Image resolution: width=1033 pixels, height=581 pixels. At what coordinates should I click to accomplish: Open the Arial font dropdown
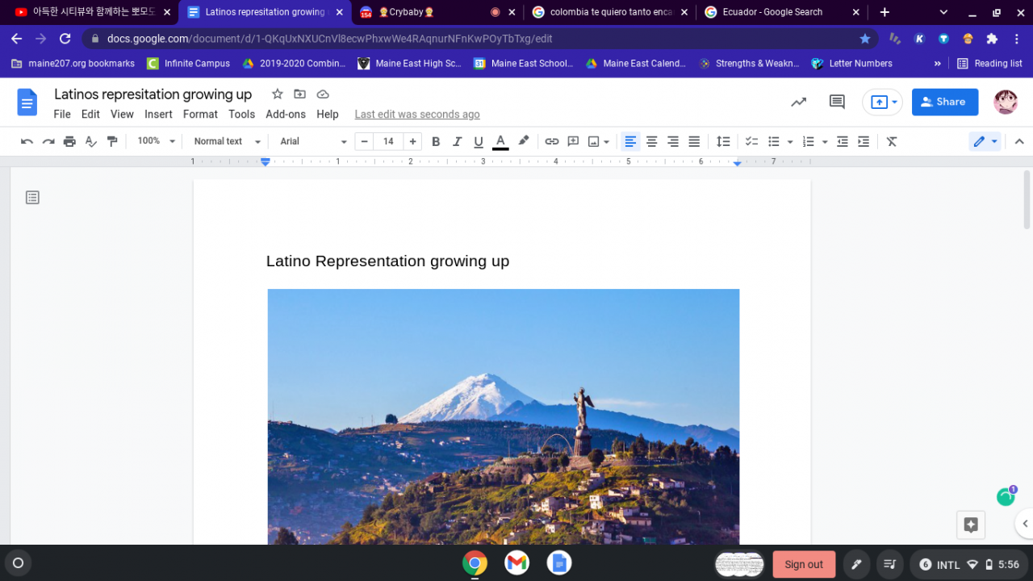pos(313,141)
